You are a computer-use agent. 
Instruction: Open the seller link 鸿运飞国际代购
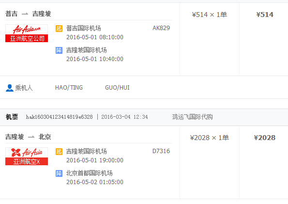(192, 117)
